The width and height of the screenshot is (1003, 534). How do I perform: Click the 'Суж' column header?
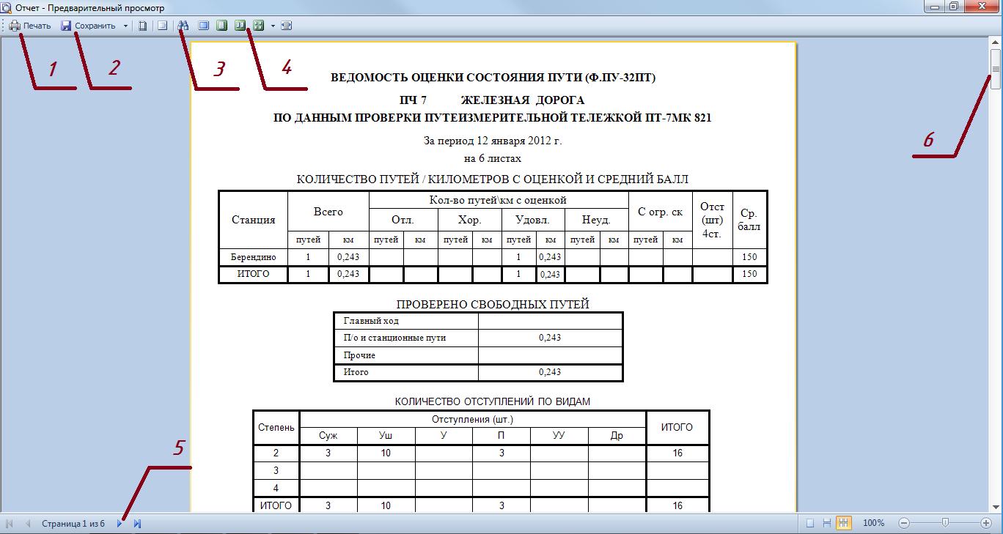tap(328, 435)
